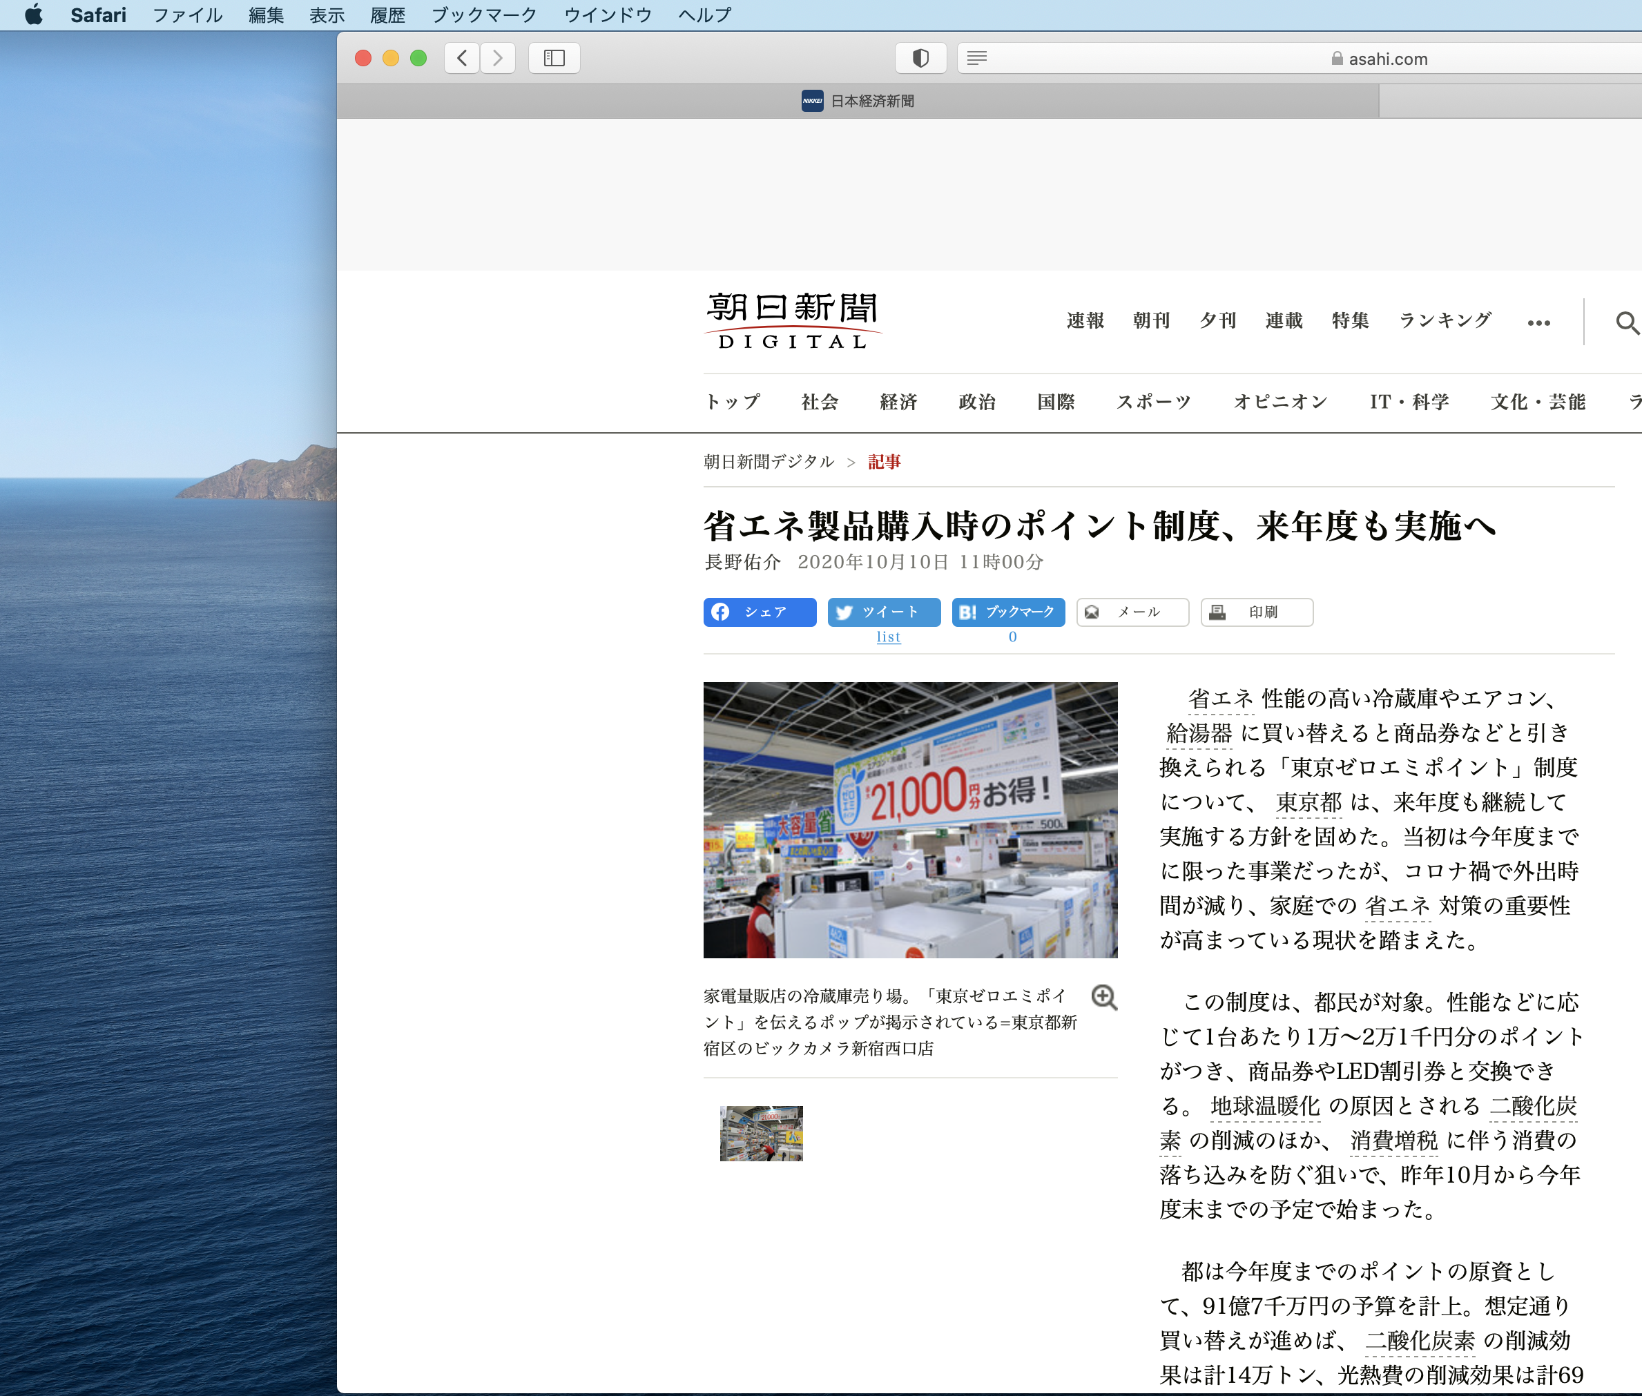
Task: Share article via Facebook シェア button
Action: click(x=759, y=612)
